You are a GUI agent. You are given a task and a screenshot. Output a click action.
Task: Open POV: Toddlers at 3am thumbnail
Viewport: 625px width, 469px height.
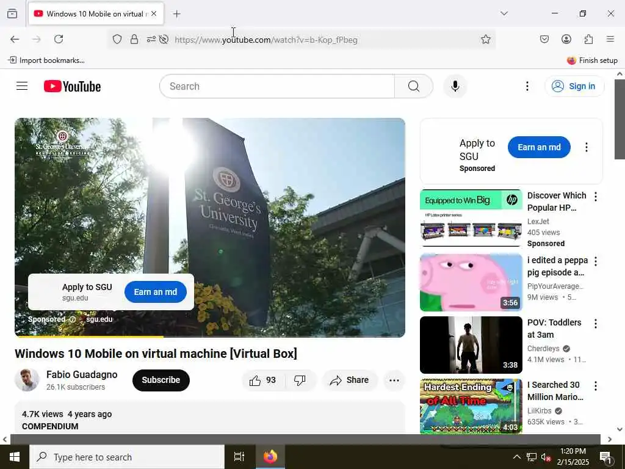click(x=471, y=345)
